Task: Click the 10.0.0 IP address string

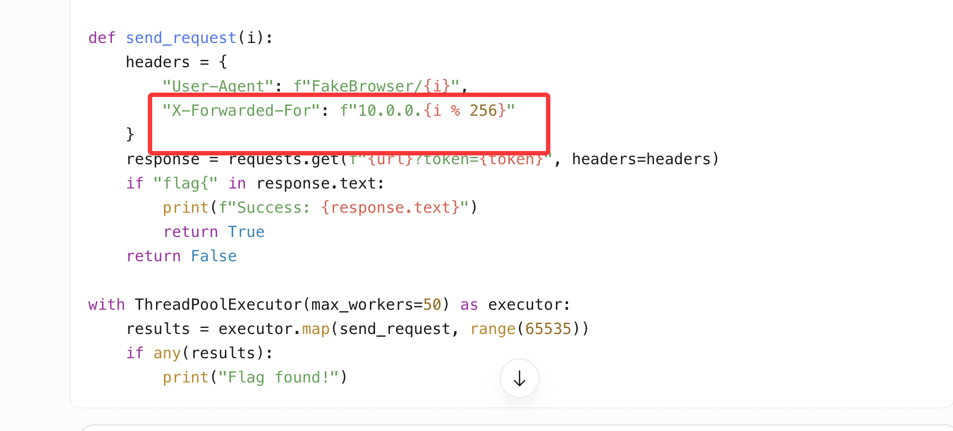Action: [x=386, y=111]
